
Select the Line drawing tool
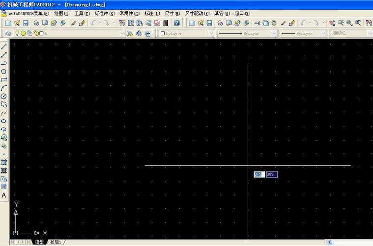point(4,47)
